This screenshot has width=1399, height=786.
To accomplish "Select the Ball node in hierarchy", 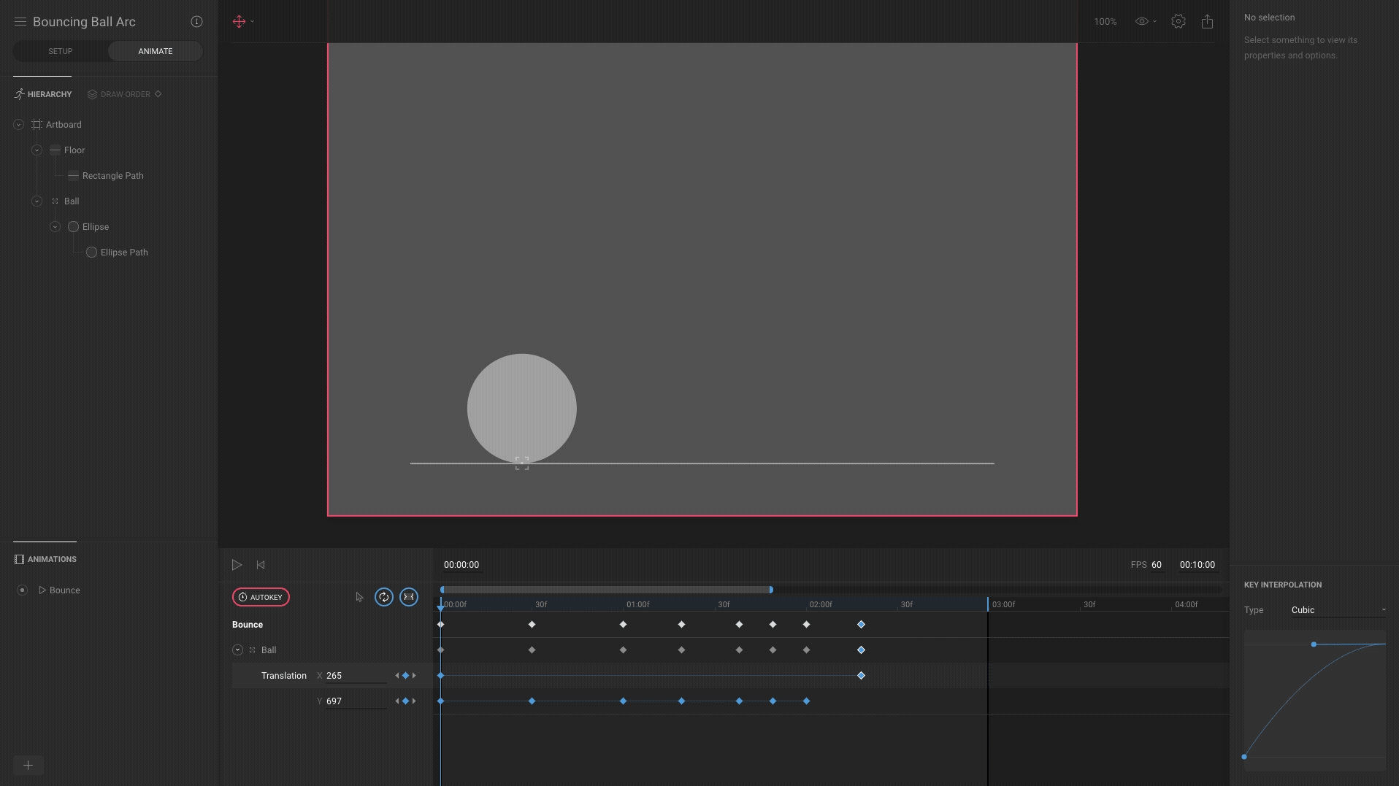I will (x=72, y=201).
